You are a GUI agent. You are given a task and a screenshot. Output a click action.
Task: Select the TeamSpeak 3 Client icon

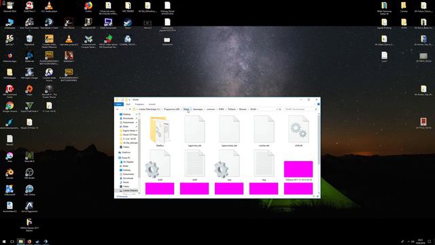[x=49, y=23]
